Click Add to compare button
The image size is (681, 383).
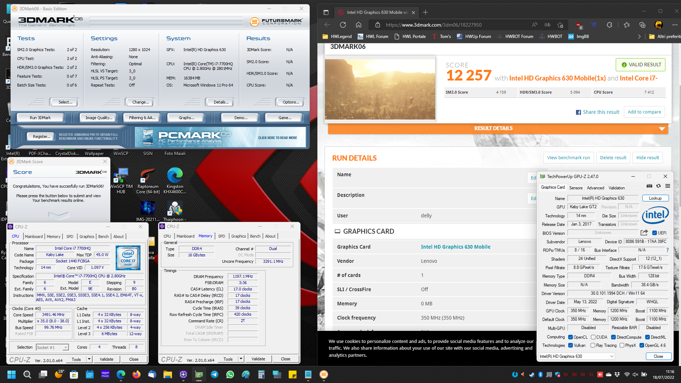point(644,112)
